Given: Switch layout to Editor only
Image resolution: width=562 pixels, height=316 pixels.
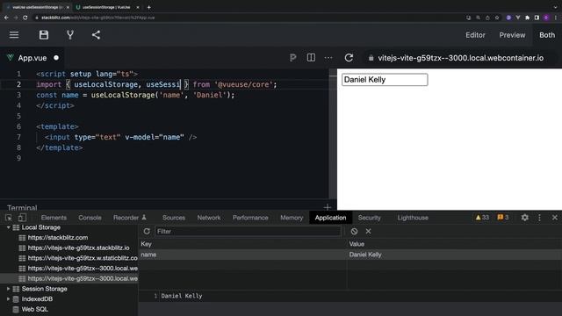Looking at the screenshot, I should click(475, 35).
